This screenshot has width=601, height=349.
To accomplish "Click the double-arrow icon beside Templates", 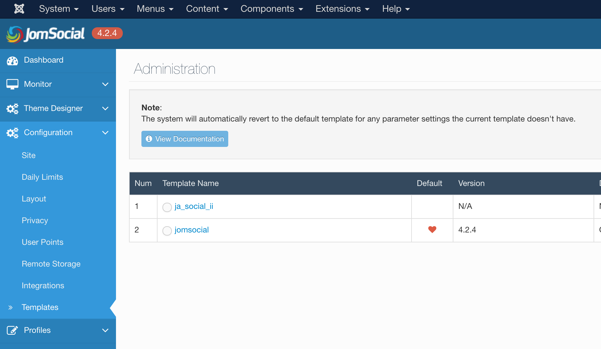I will pyautogui.click(x=11, y=307).
